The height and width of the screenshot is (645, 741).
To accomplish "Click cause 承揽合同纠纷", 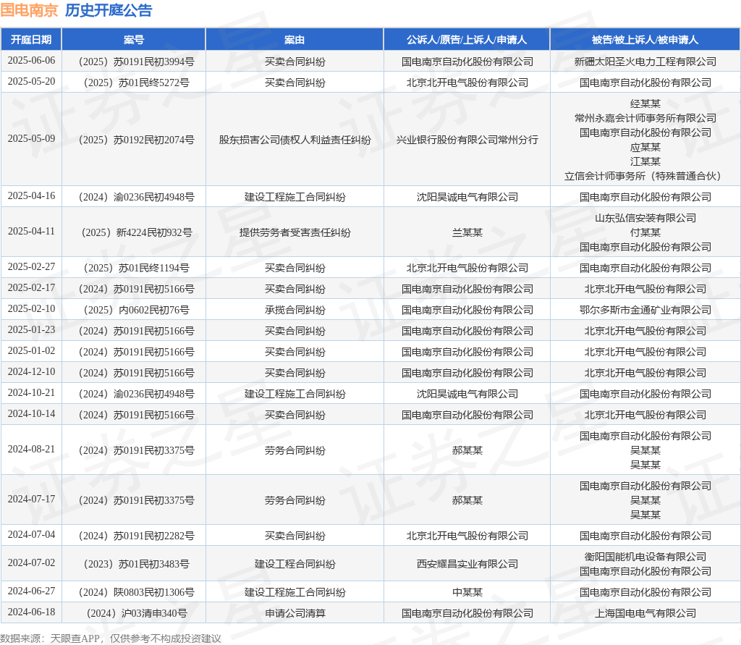I will pyautogui.click(x=295, y=311).
